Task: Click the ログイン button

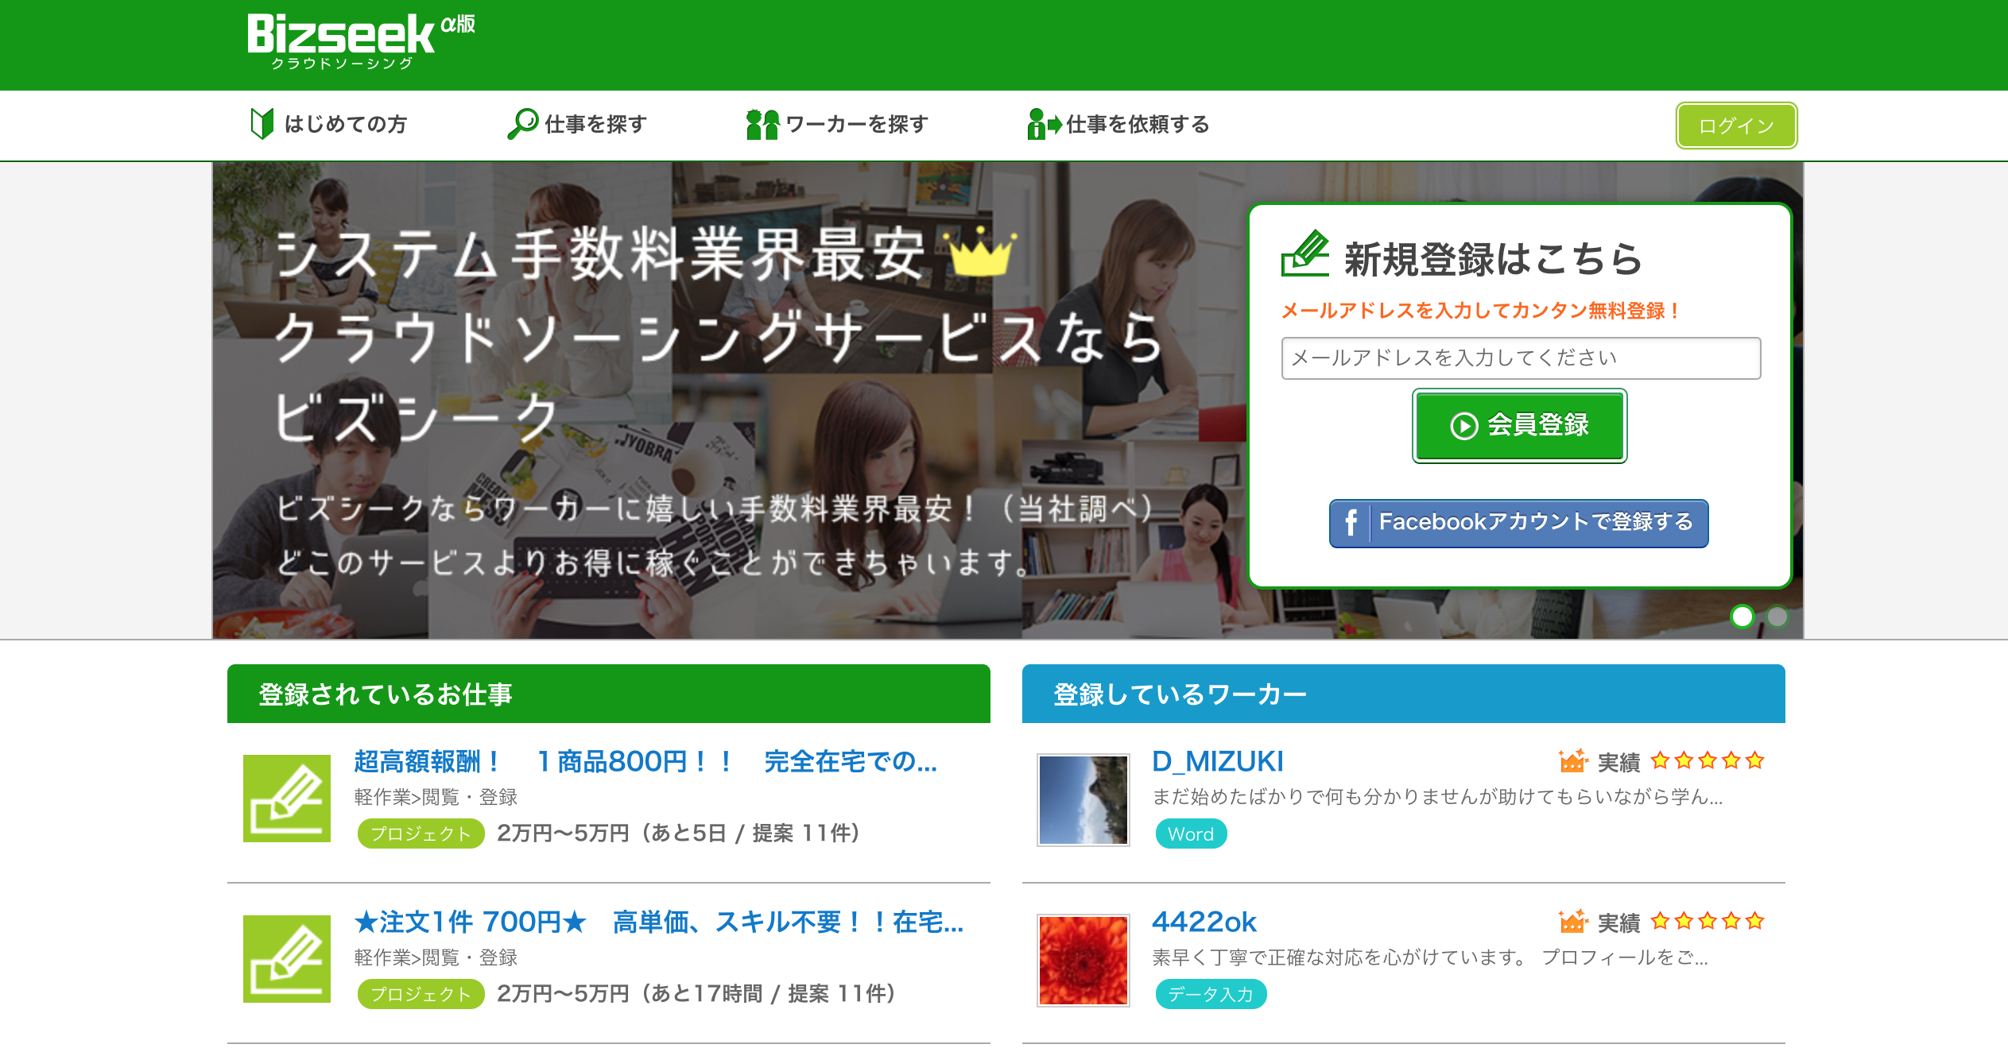Action: 1736,126
